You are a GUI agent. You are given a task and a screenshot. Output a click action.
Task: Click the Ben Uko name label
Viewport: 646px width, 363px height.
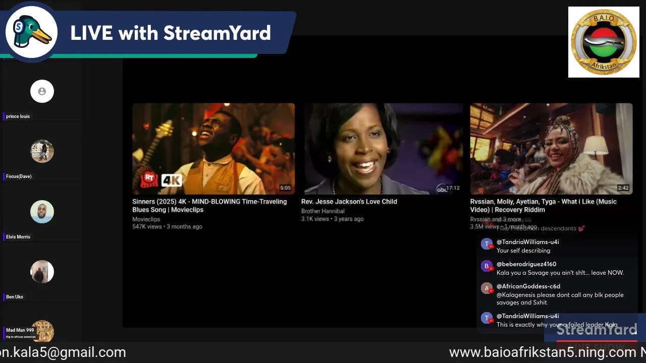(15, 297)
